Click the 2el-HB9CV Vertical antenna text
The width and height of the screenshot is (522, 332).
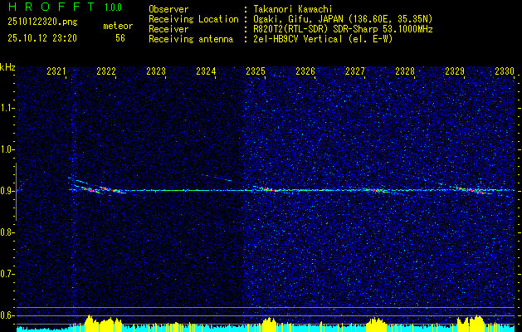pos(324,39)
